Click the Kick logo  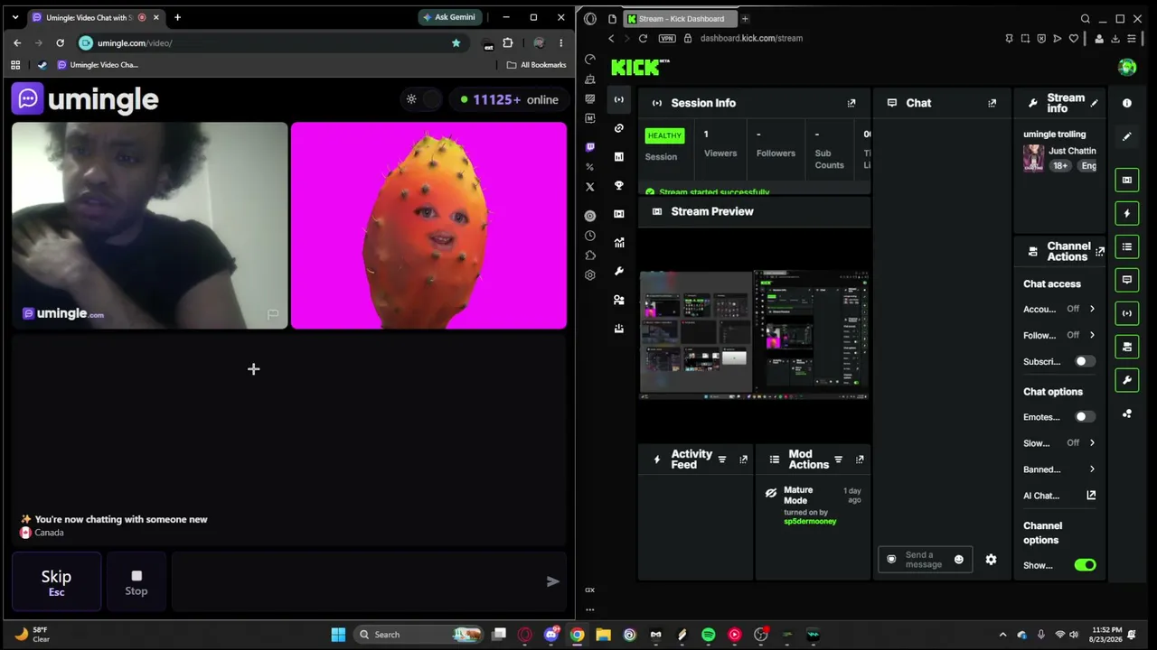coord(640,67)
